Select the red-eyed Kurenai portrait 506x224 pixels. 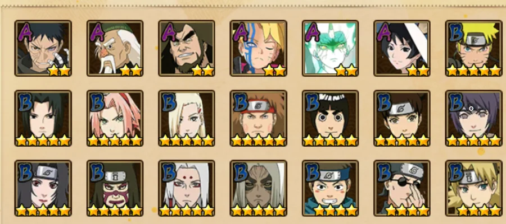[43, 188]
